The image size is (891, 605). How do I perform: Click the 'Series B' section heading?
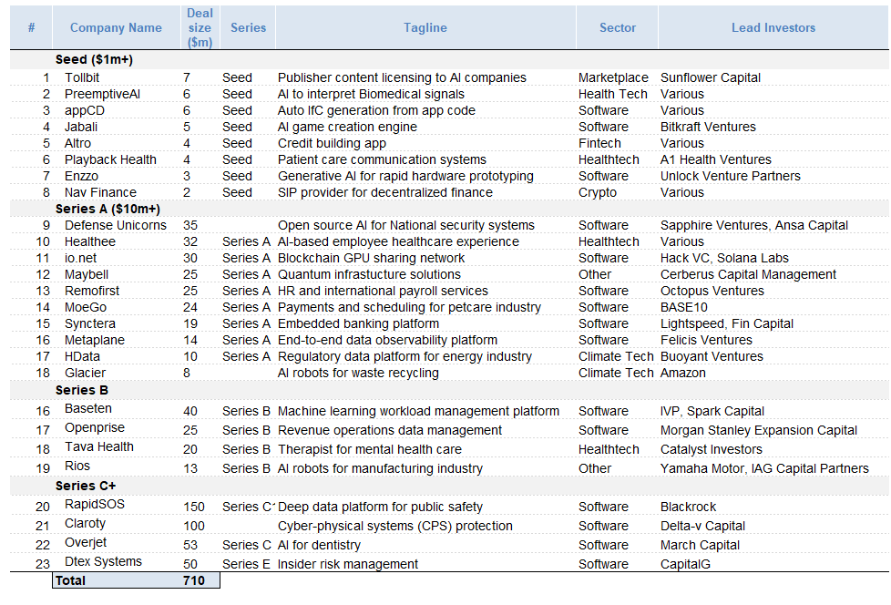coord(81,390)
